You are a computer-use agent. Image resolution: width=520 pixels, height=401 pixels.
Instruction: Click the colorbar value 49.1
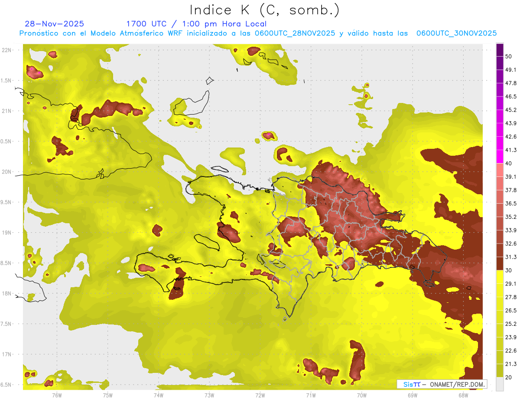[511, 70]
